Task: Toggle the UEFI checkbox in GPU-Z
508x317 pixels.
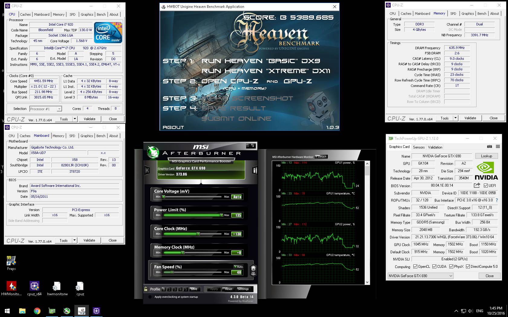Action: 486,185
